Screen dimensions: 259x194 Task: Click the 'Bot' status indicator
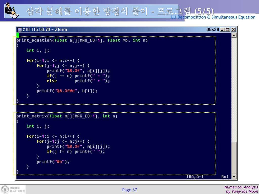pos(225,177)
